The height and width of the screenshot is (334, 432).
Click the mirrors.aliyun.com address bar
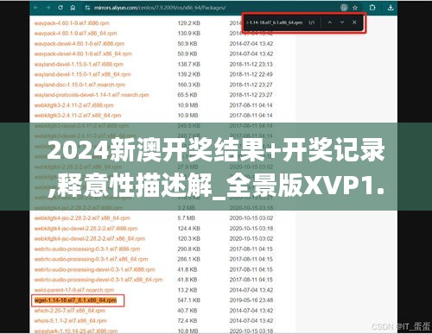[x=160, y=8]
